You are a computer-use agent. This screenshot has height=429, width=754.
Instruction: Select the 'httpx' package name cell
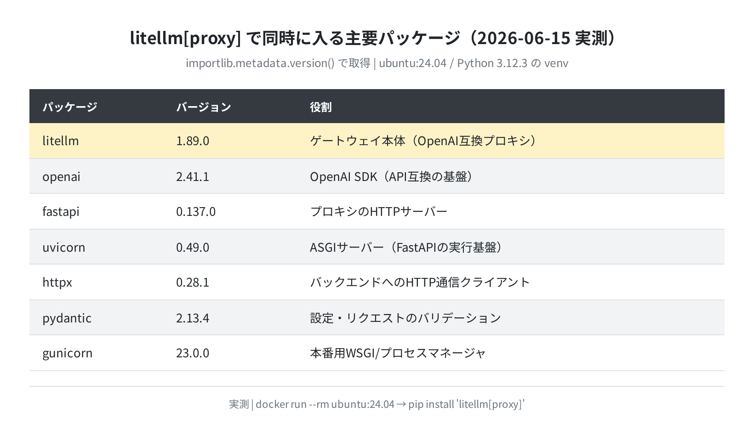pos(57,282)
